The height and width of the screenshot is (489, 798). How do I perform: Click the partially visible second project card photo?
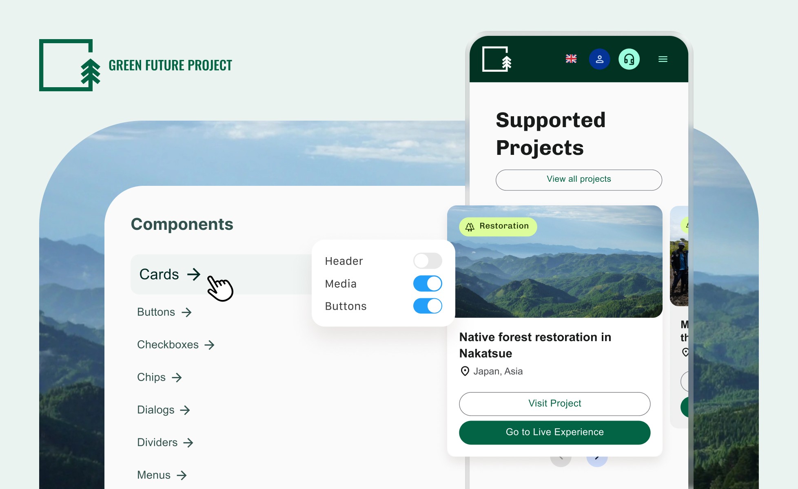pos(679,256)
